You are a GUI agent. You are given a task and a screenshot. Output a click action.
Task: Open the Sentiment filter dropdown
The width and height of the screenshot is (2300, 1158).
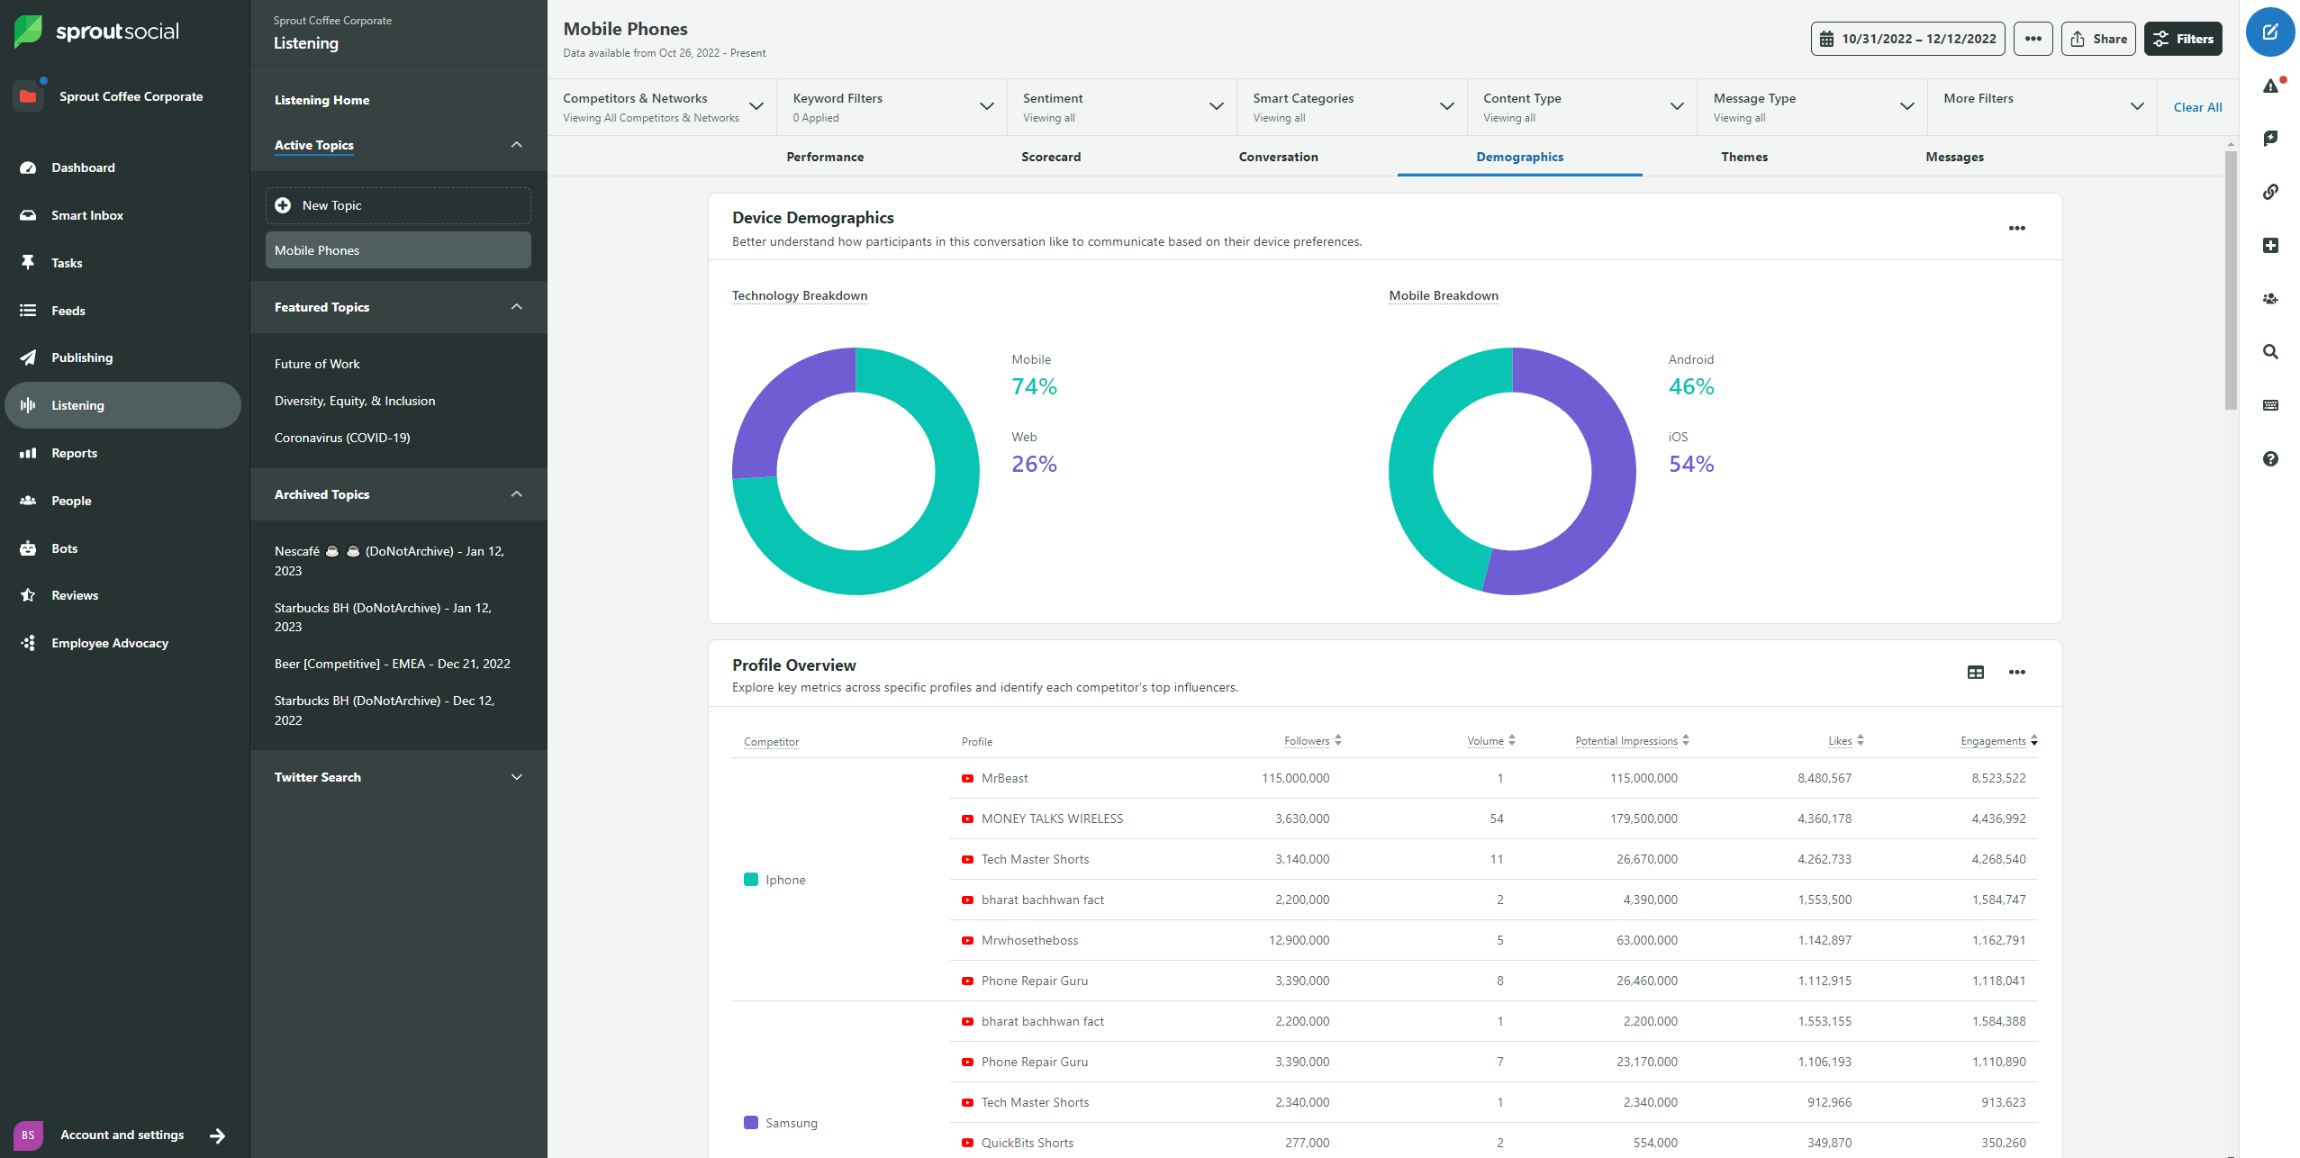coord(1217,106)
